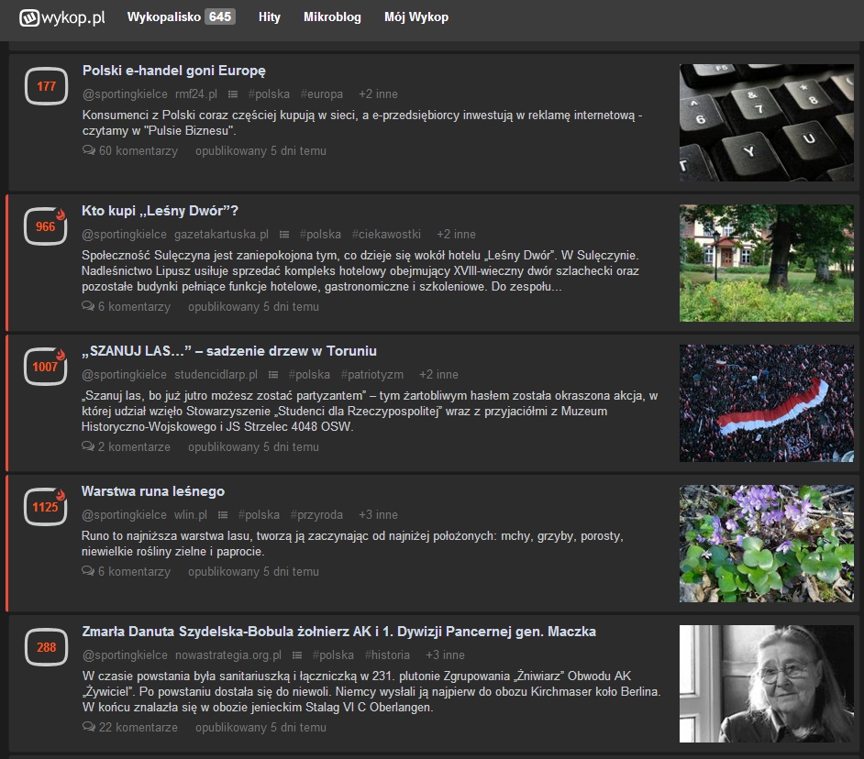Click the list icon beside nowastrategia.org.pl
864x759 pixels.
[x=297, y=655]
